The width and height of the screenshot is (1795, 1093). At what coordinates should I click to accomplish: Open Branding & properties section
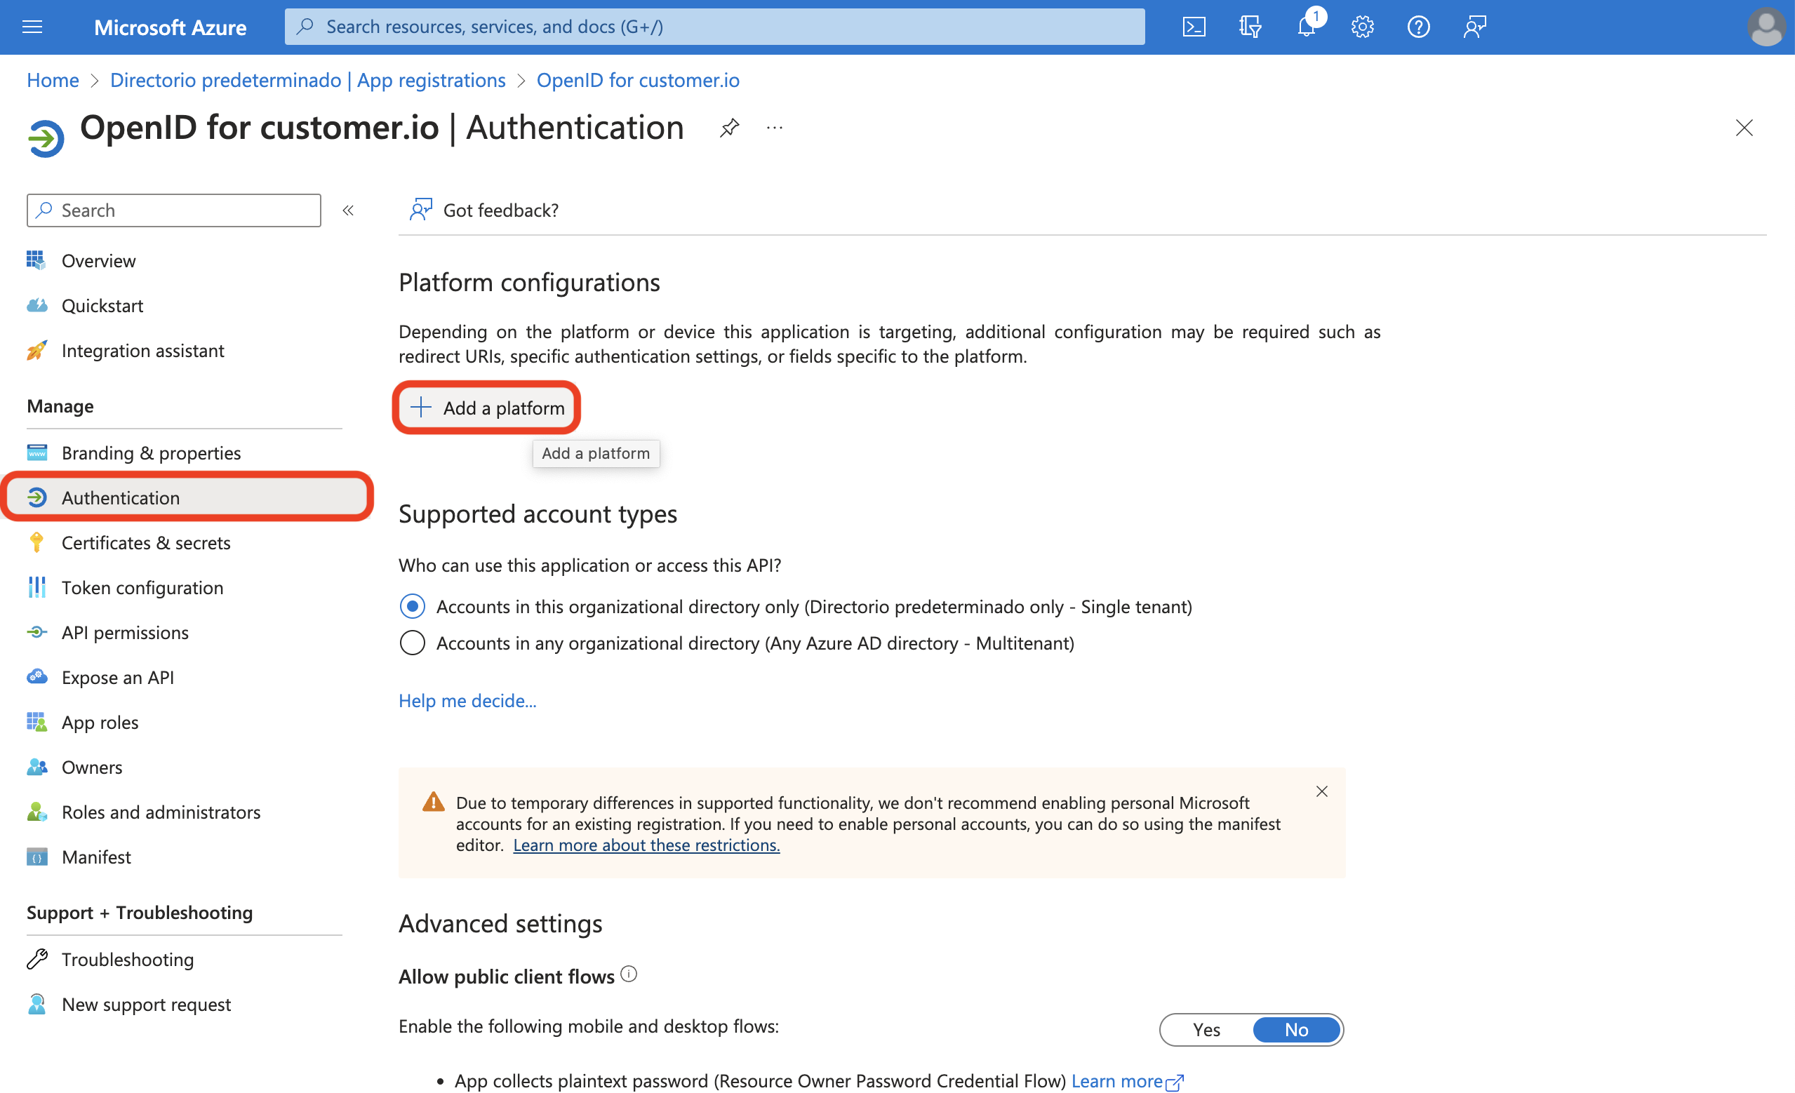[152, 451]
